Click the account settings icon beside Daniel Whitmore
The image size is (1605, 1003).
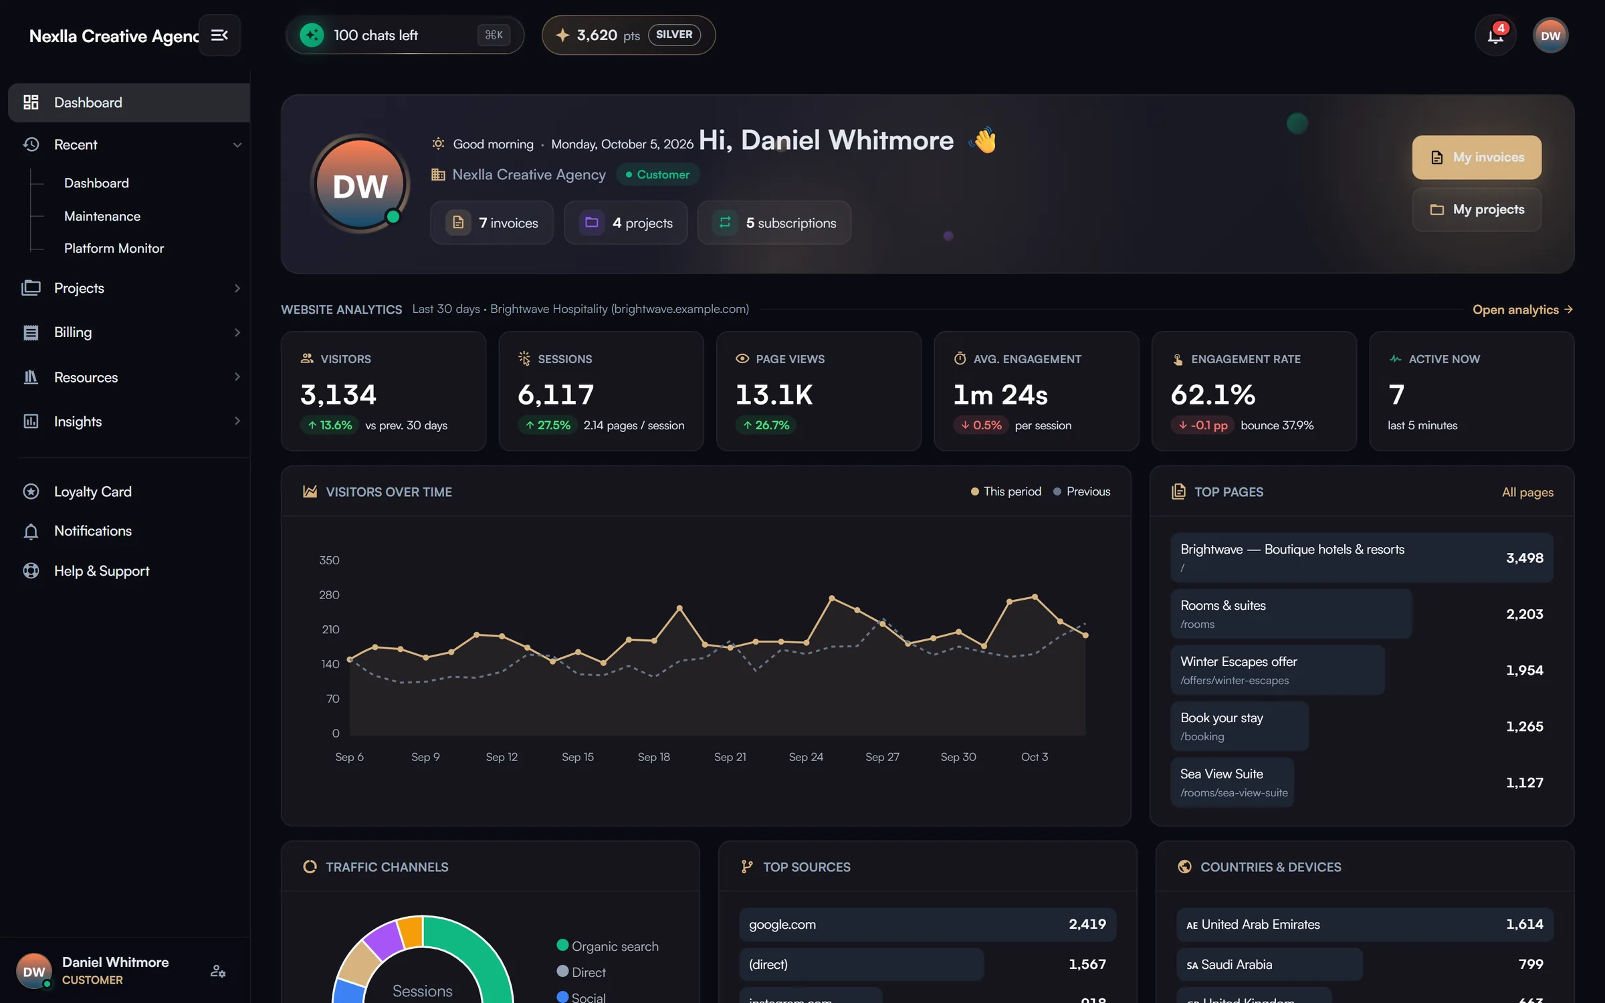218,971
